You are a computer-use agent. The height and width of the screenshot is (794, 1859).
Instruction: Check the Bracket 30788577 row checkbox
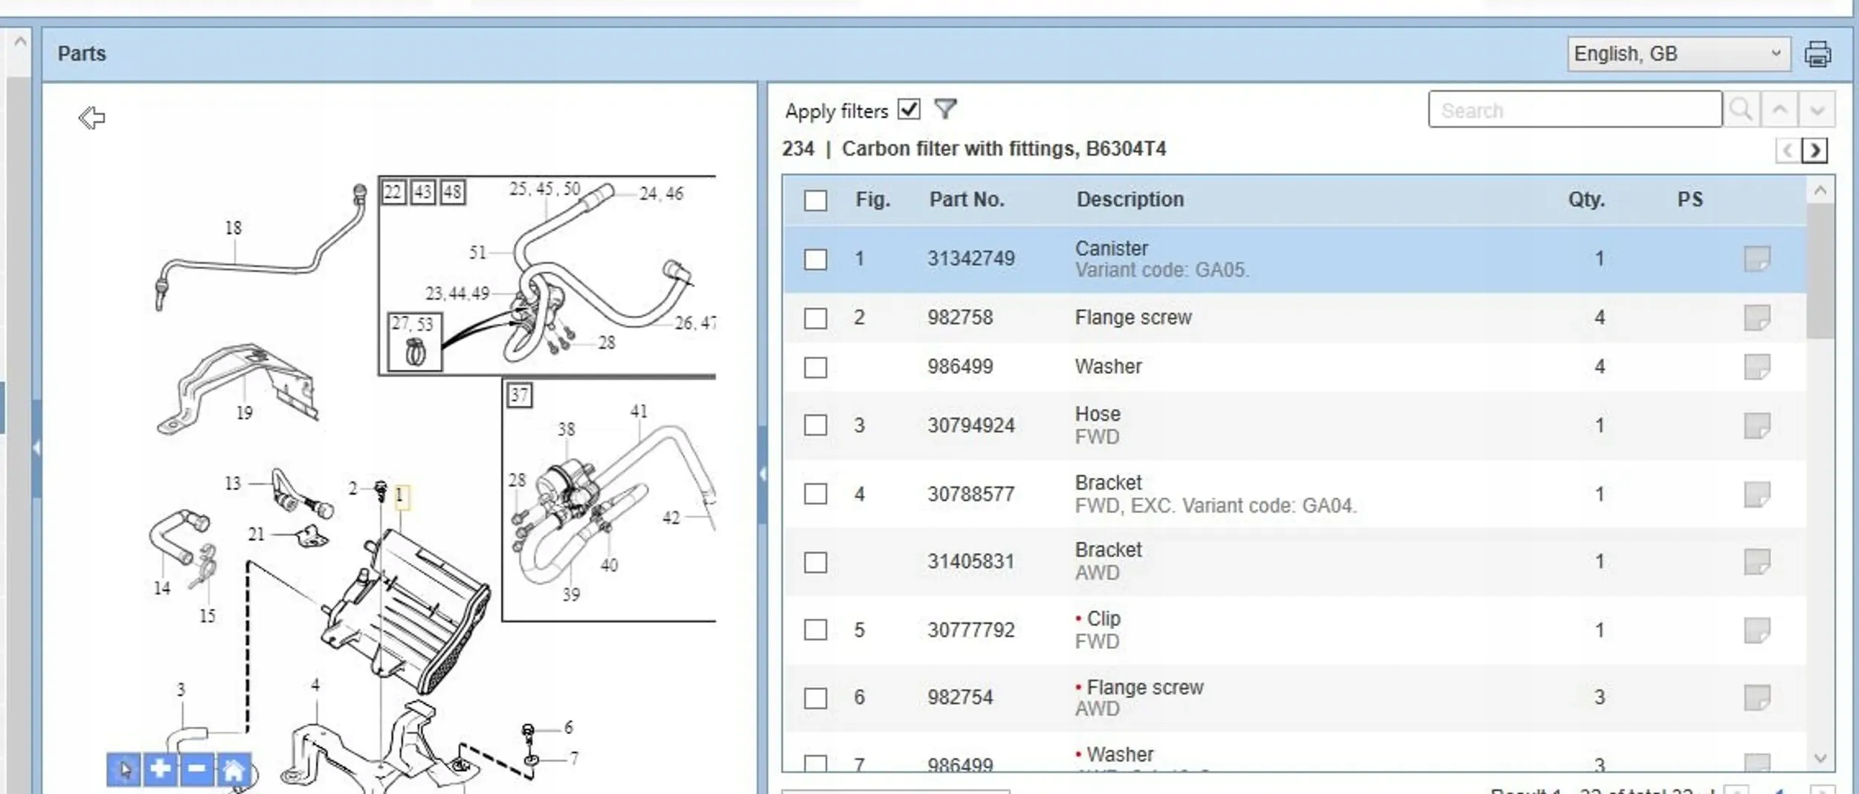pyautogui.click(x=816, y=494)
